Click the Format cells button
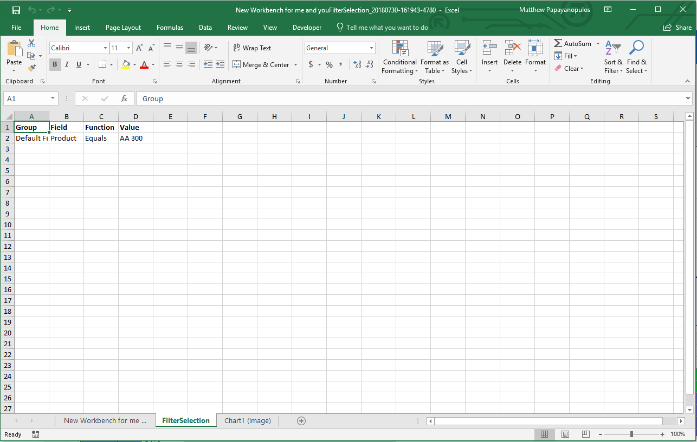Image resolution: width=697 pixels, height=442 pixels. click(535, 57)
